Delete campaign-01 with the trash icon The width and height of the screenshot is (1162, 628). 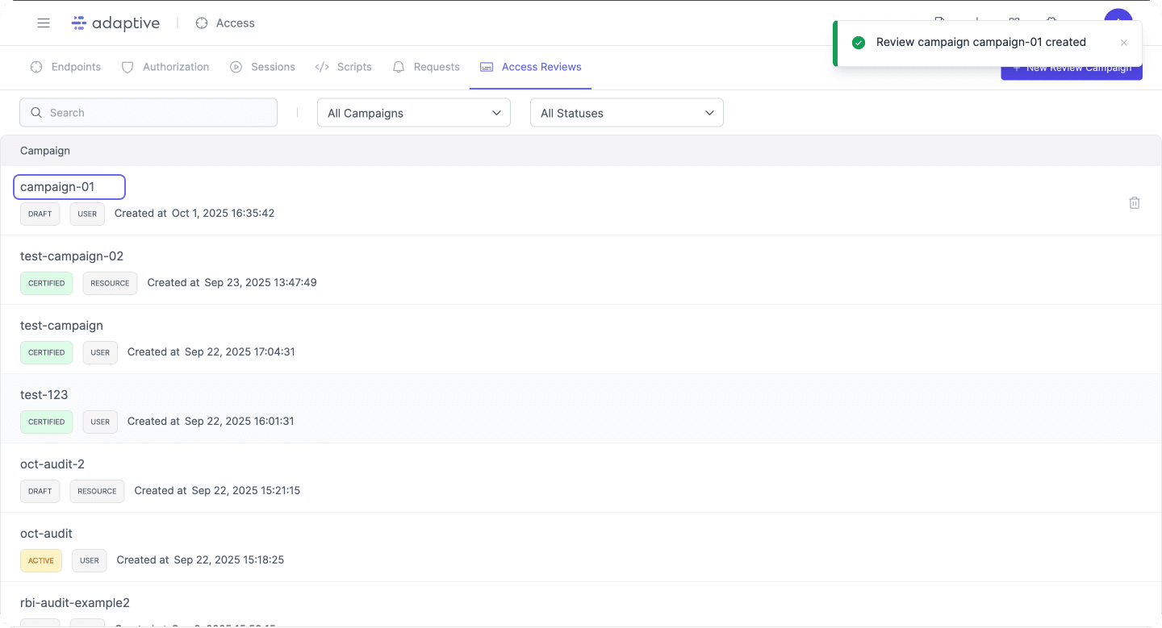(1135, 203)
